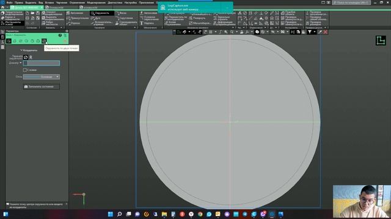Viewport: 391px width, 219px height.
Task: Click the command search box in title bar
Action: pyautogui.click(x=351, y=2)
